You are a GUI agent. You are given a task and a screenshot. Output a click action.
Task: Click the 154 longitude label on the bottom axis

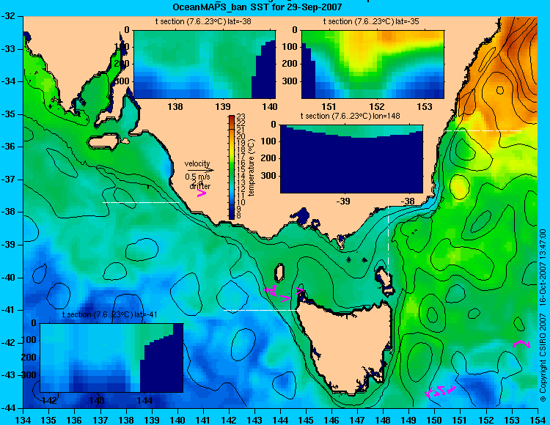click(x=538, y=419)
